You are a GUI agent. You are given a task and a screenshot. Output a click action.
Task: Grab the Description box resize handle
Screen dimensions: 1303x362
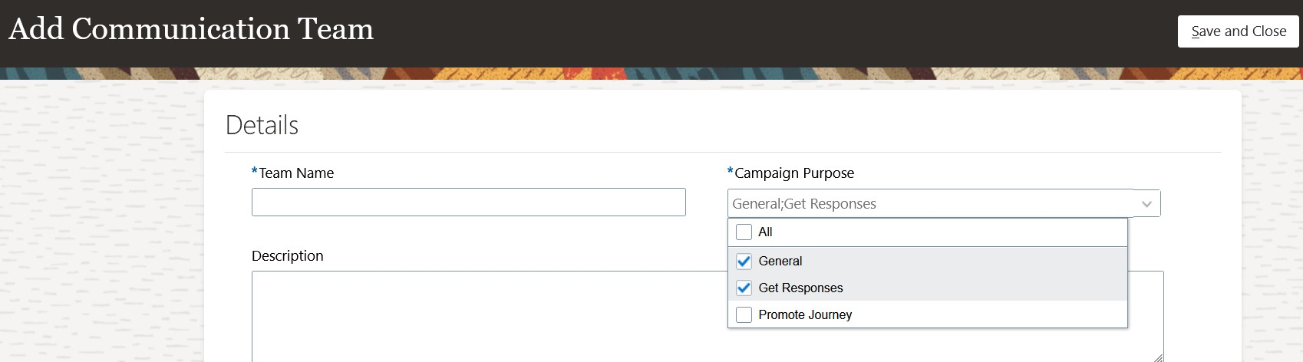1158,357
